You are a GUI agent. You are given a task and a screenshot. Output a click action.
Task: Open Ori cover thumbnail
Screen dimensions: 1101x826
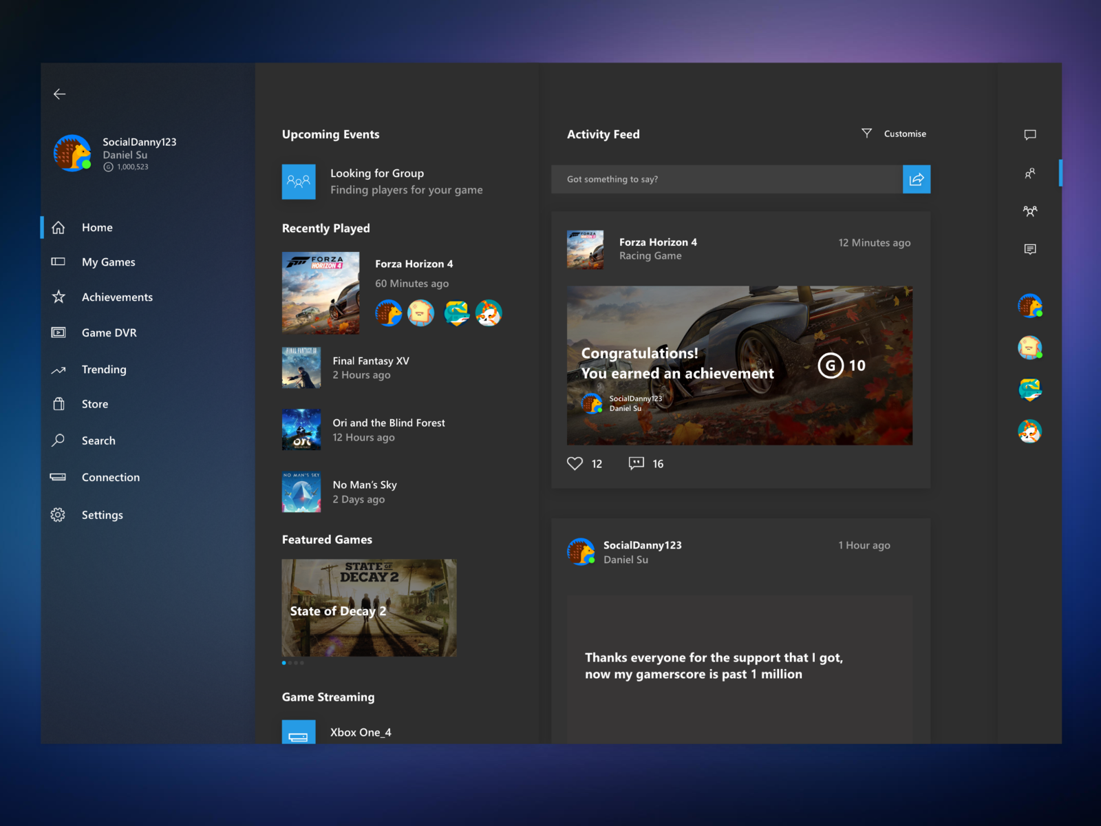click(x=301, y=430)
